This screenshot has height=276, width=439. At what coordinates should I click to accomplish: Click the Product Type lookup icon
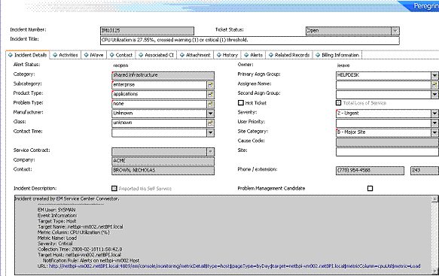(211, 94)
